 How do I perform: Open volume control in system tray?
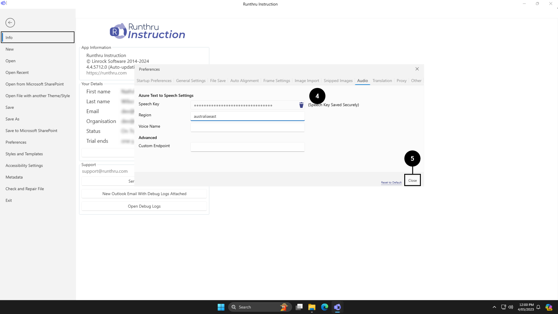click(x=511, y=307)
